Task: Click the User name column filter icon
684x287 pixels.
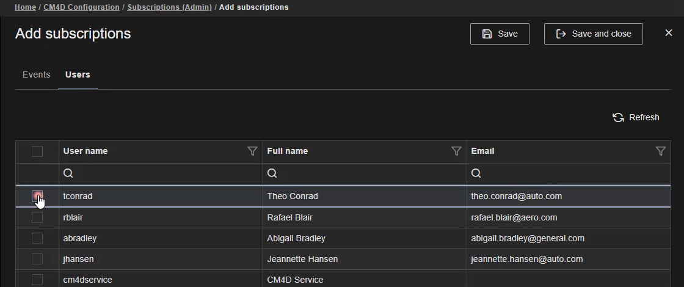Action: pos(252,151)
